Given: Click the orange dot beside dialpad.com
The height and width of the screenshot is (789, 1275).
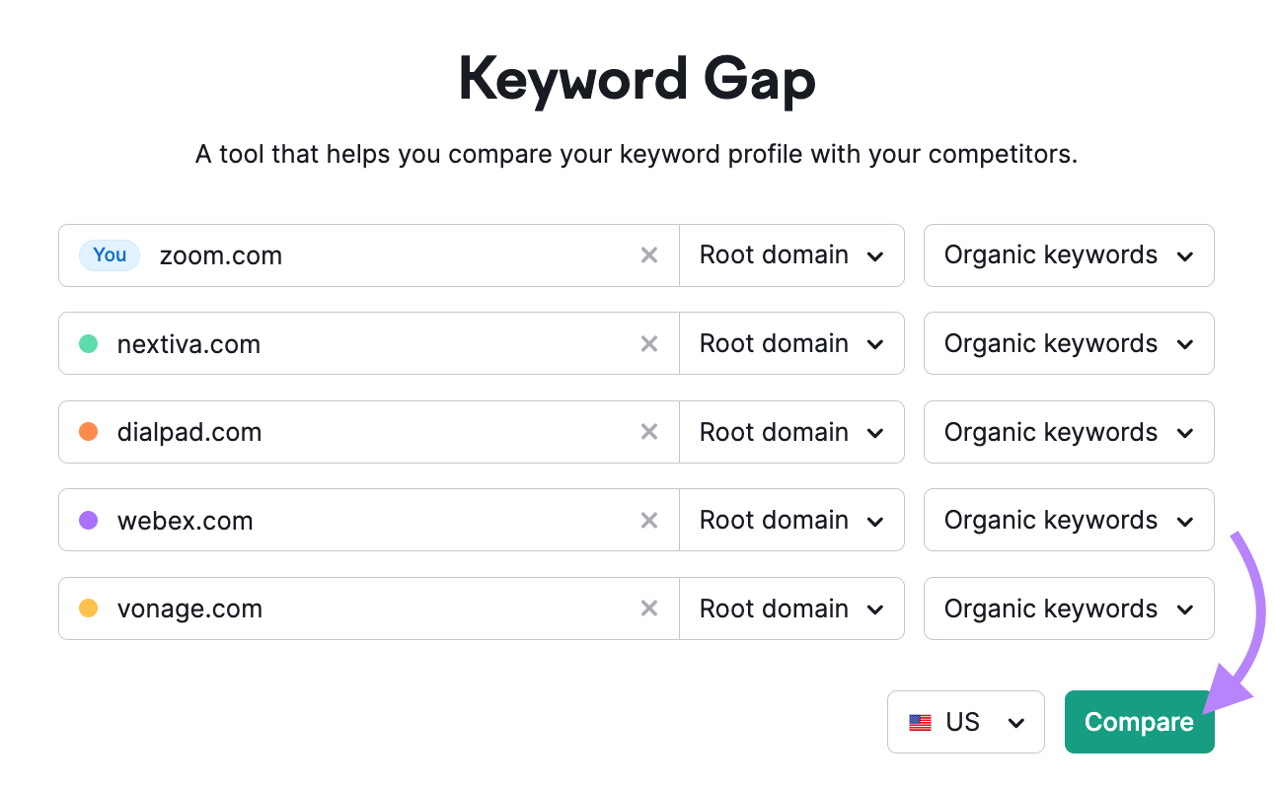Looking at the screenshot, I should (x=88, y=432).
